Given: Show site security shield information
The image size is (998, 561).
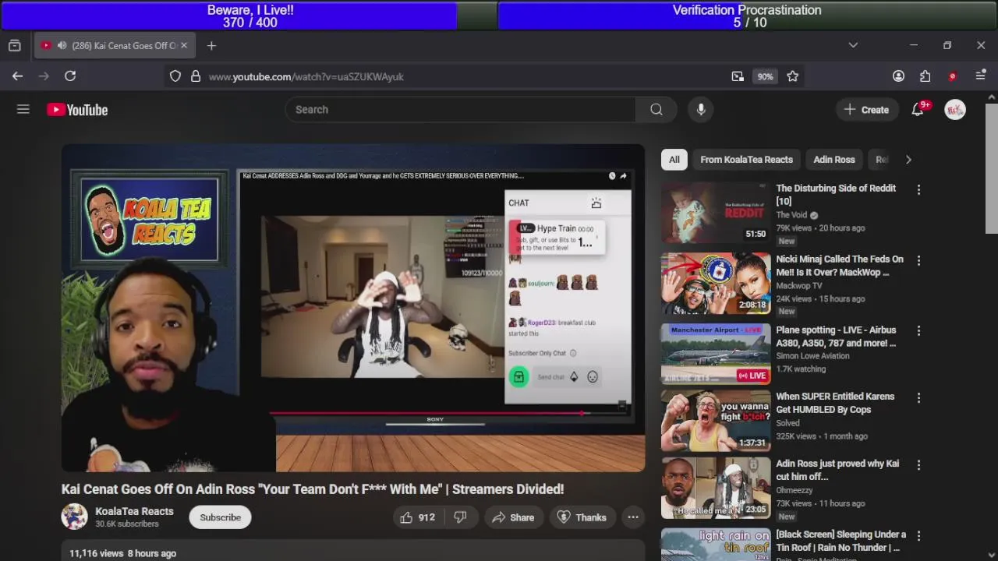Looking at the screenshot, I should click(x=175, y=76).
